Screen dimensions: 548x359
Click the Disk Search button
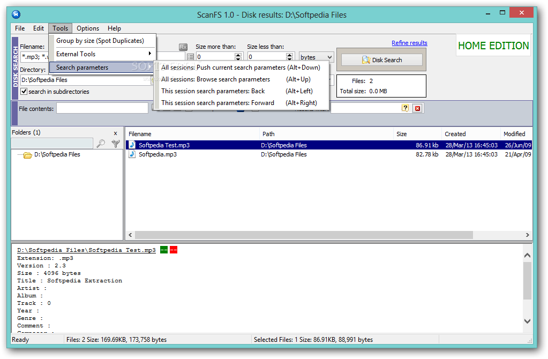[x=381, y=60]
